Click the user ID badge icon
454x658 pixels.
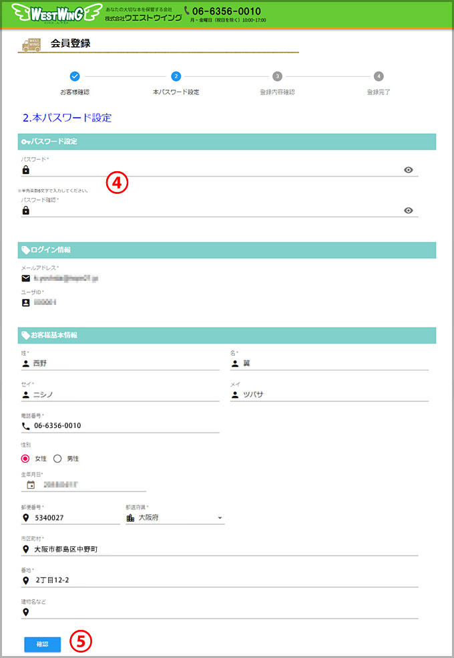(x=25, y=302)
